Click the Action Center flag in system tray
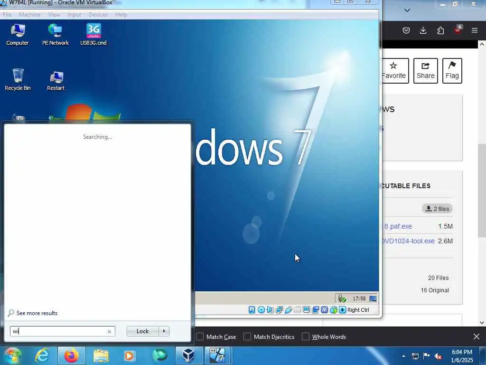 click(427, 356)
